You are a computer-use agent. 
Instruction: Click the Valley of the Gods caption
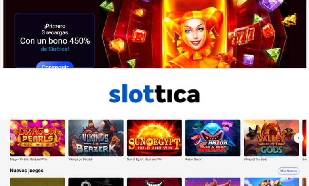click(256, 159)
